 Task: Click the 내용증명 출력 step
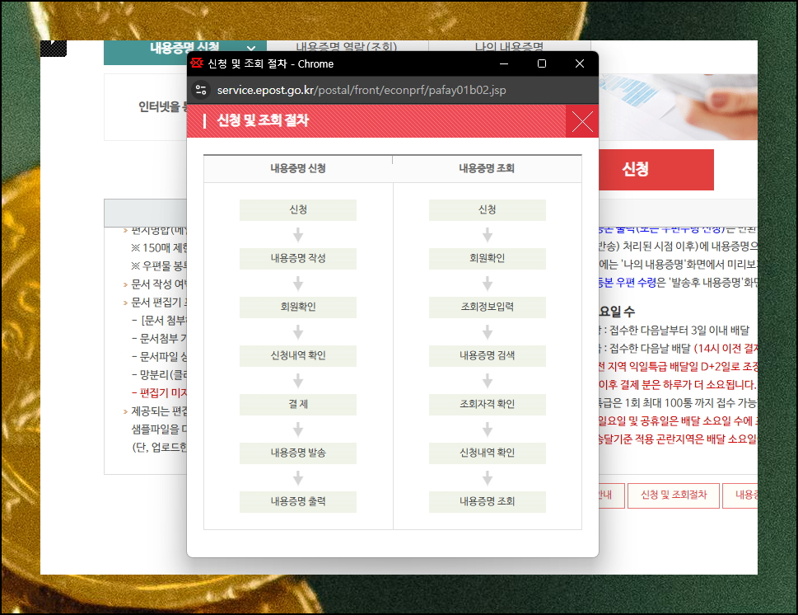(x=298, y=502)
